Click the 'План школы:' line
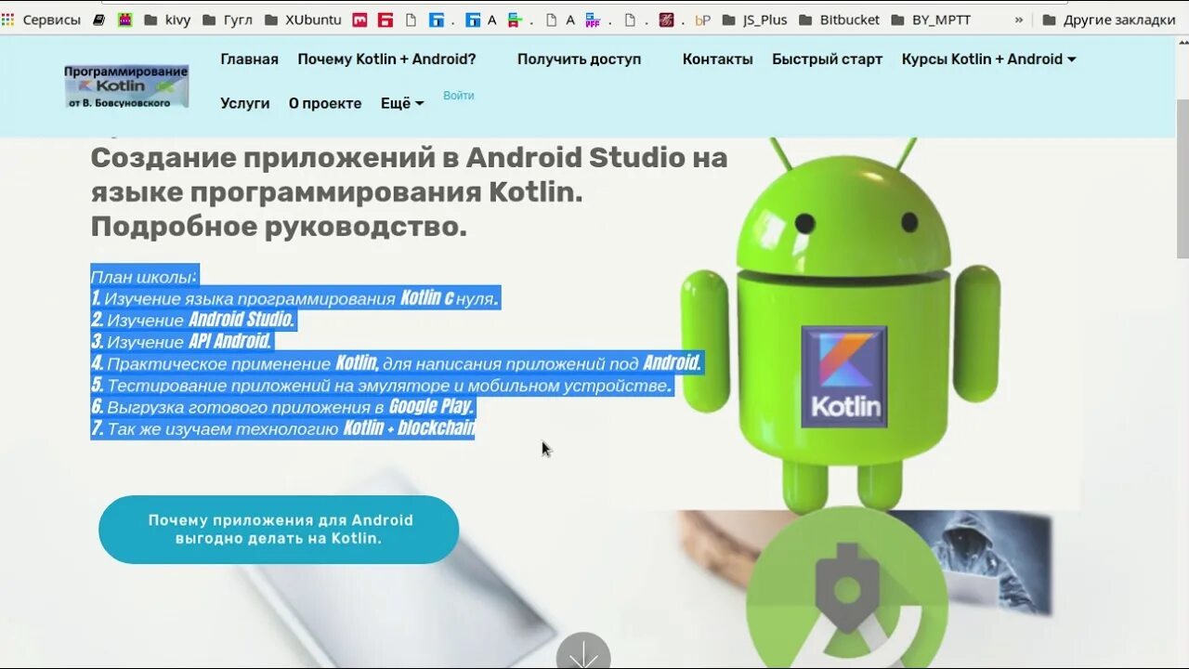Image resolution: width=1189 pixels, height=669 pixels. [145, 276]
